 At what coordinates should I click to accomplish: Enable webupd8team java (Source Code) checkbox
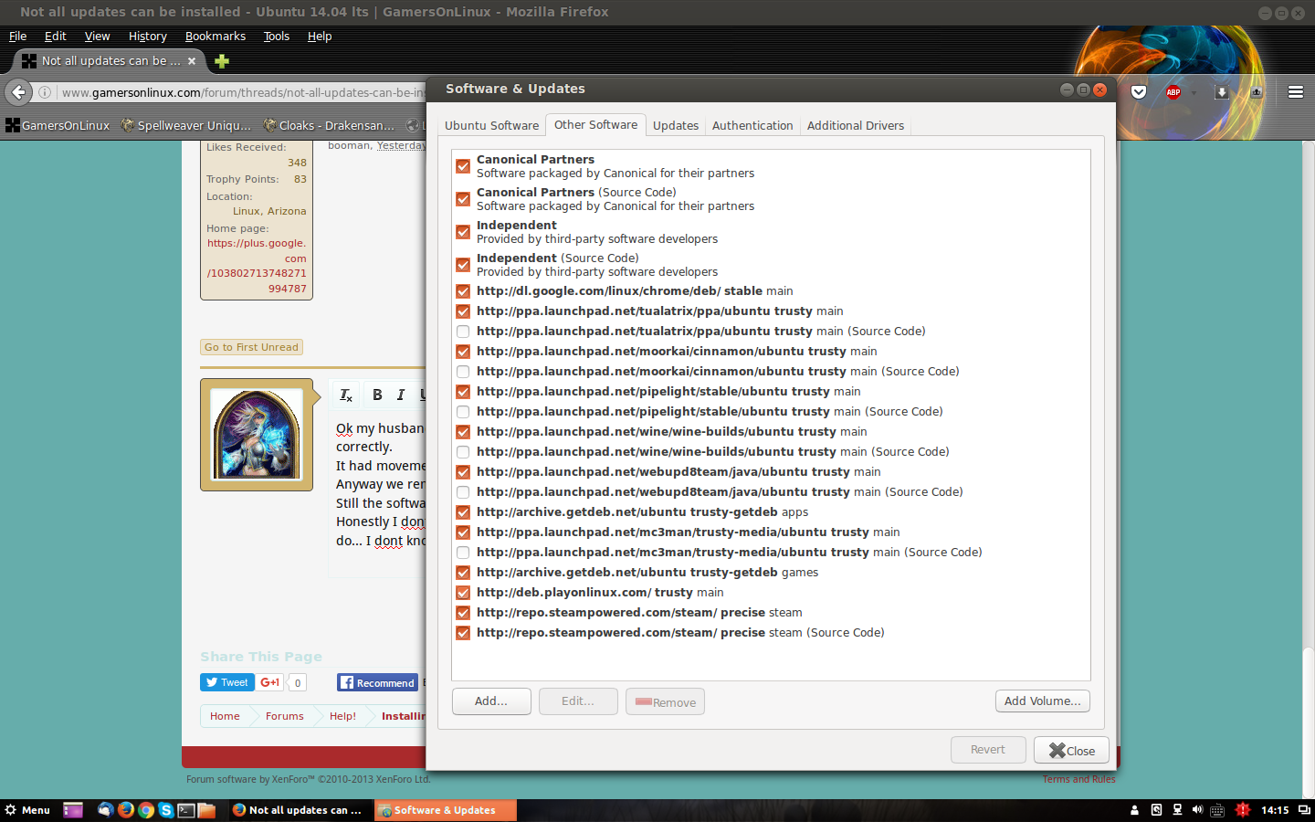[463, 492]
